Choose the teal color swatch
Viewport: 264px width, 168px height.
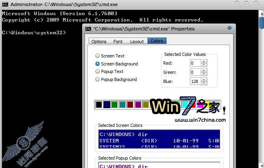(x=123, y=105)
